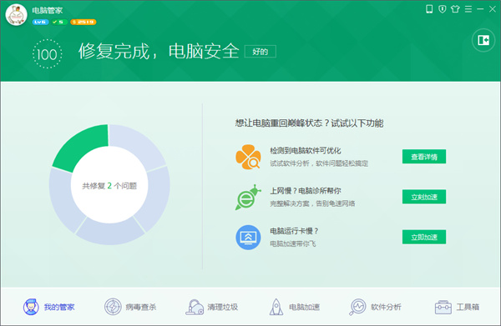Select the 我的管家 tab

click(x=49, y=307)
